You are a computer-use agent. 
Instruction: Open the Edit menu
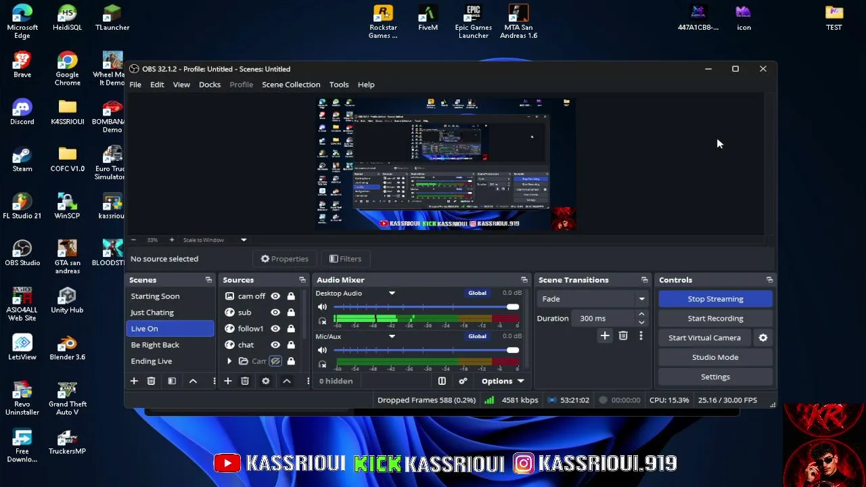[x=157, y=85]
